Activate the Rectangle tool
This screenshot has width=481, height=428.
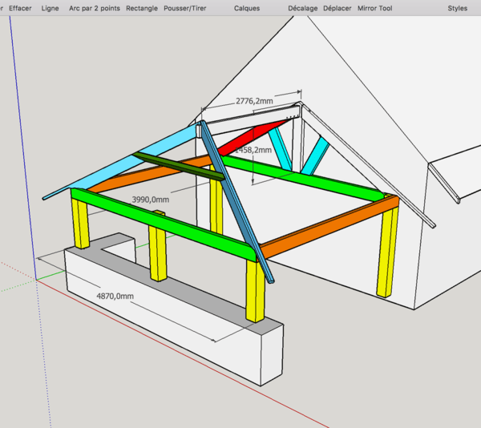point(142,8)
